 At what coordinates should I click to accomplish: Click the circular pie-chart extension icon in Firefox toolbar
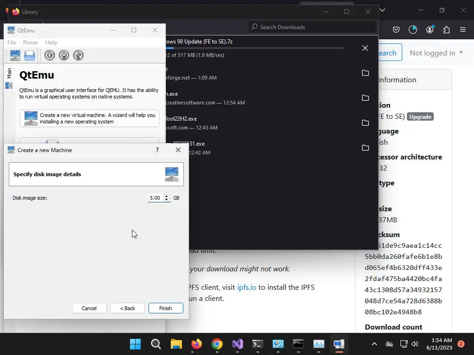[412, 30]
